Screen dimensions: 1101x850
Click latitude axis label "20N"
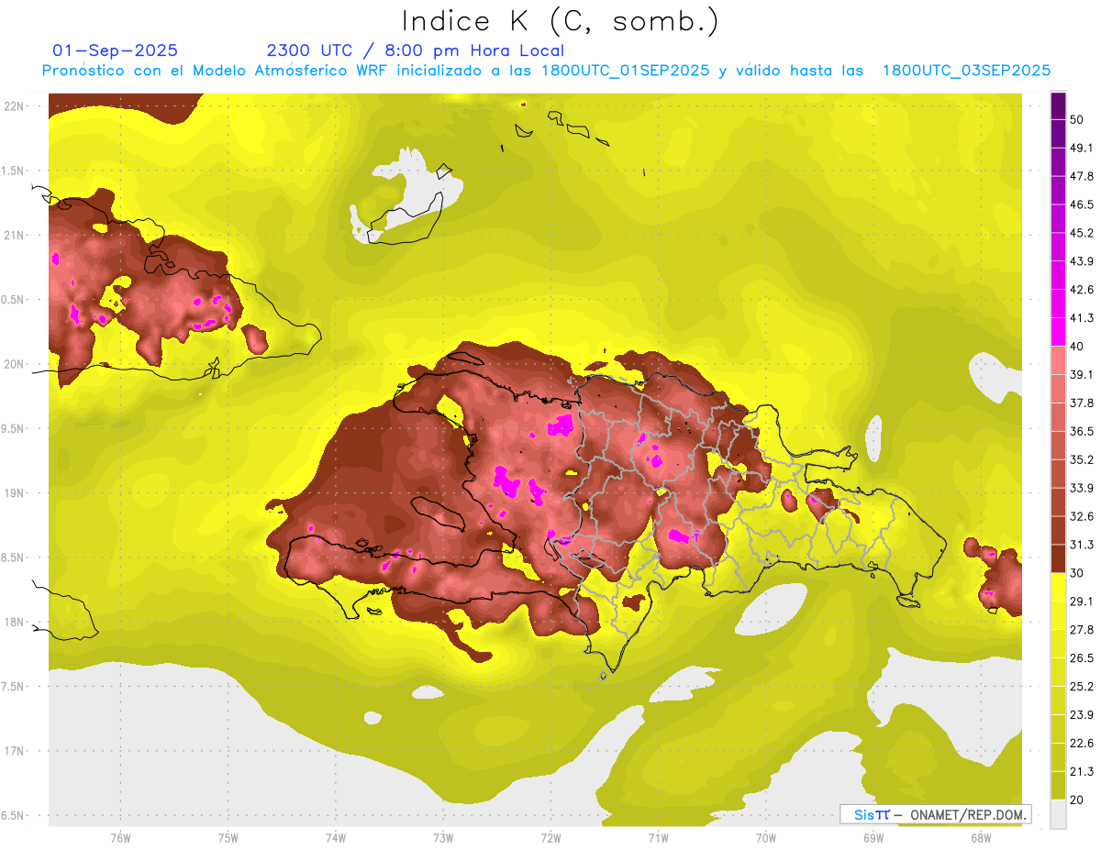coord(16,364)
